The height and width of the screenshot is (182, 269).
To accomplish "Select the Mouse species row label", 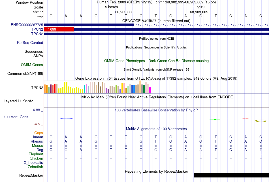I will coord(37,146).
